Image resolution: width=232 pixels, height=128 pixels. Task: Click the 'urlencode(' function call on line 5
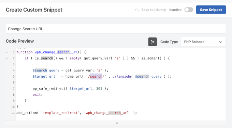[122, 77]
